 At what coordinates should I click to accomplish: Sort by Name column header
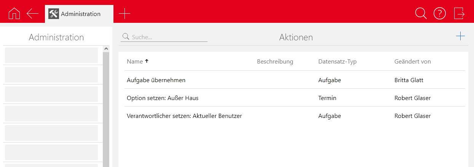[135, 62]
